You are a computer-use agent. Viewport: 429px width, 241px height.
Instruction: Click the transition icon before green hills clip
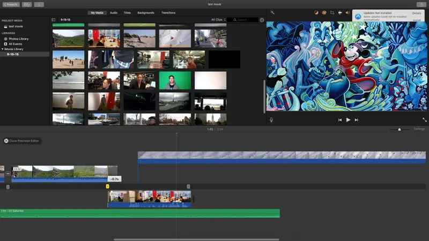coord(8,174)
